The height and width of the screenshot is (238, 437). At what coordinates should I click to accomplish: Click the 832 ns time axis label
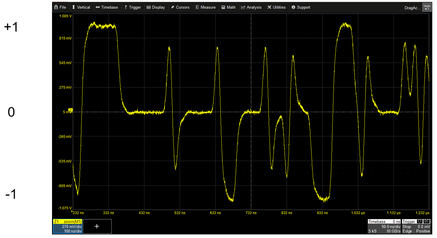(287, 213)
